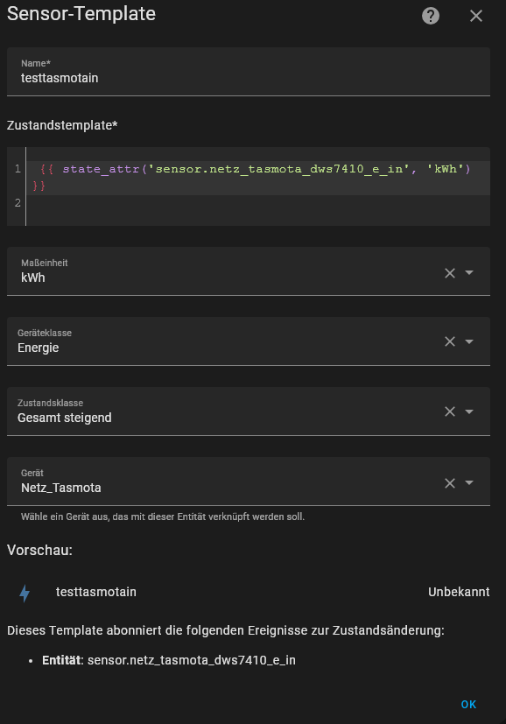Expand the Gerät dropdown arrow

coord(469,482)
